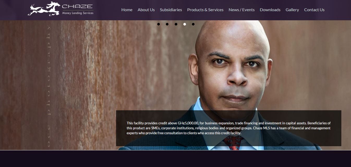This screenshot has width=351, height=167.
Task: Click the Money Lending Services tagline
Action: [78, 13]
